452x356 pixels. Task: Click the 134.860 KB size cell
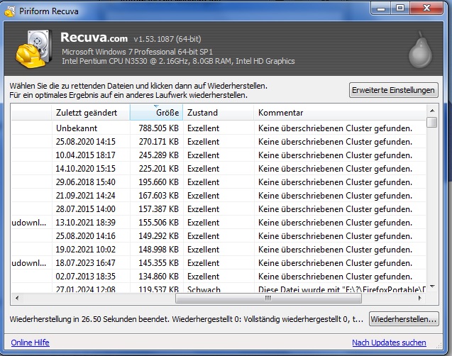tap(158, 276)
